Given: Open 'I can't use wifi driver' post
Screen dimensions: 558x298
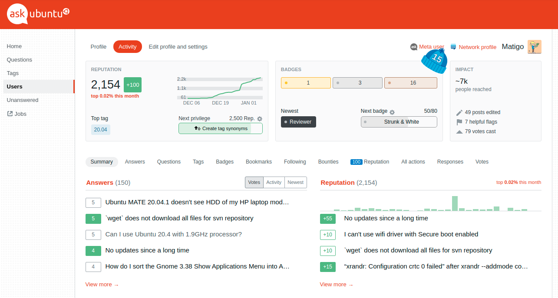Looking at the screenshot, I should pyautogui.click(x=411, y=234).
